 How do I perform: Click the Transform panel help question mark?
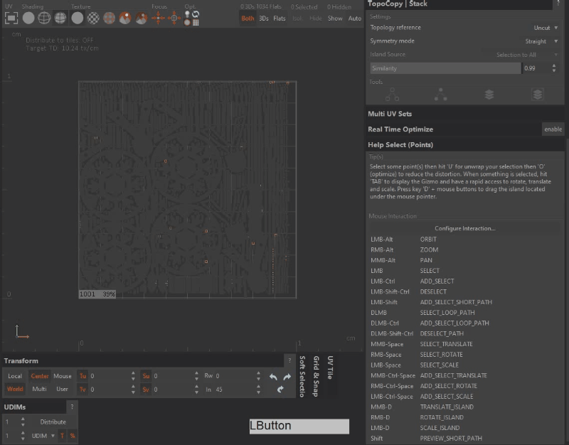click(x=289, y=360)
